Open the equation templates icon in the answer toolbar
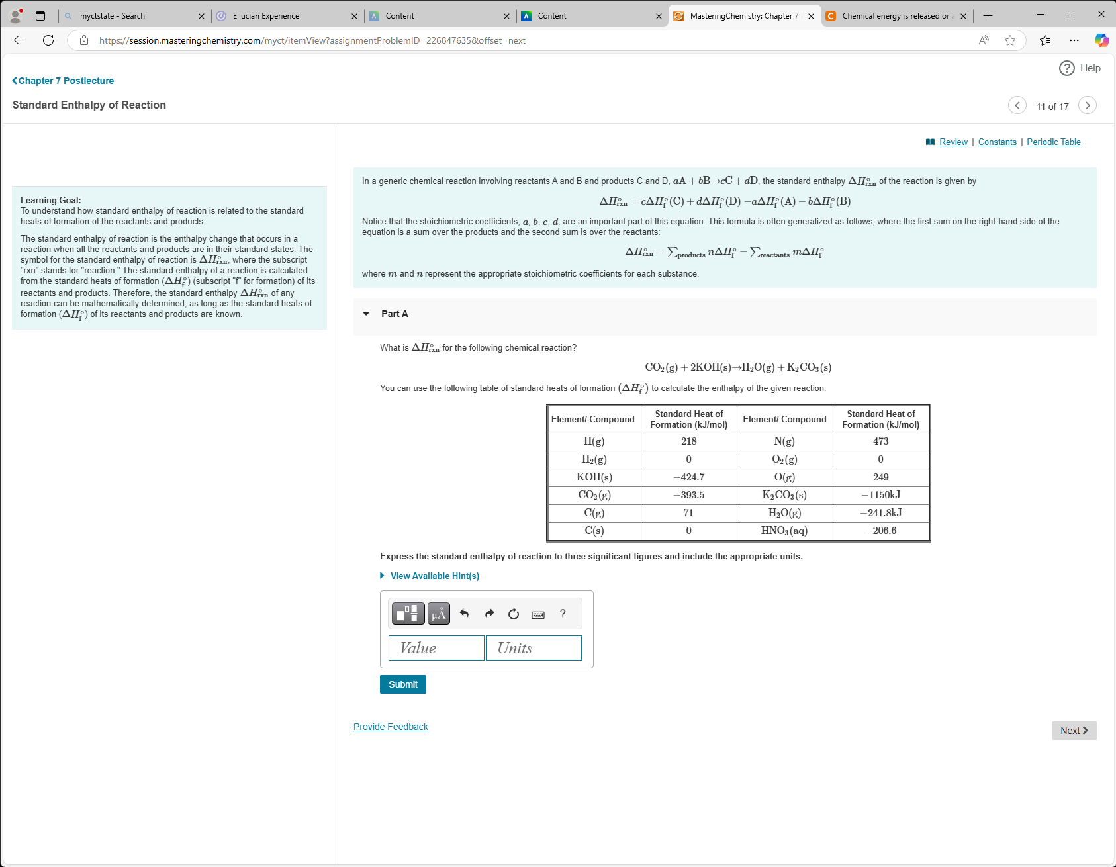 tap(408, 613)
